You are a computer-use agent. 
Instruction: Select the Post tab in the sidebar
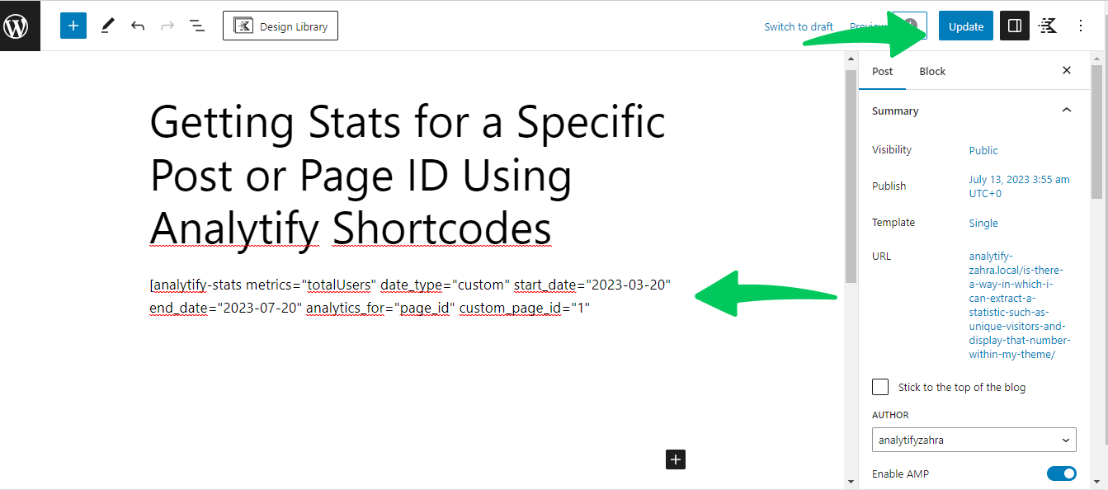coord(882,71)
